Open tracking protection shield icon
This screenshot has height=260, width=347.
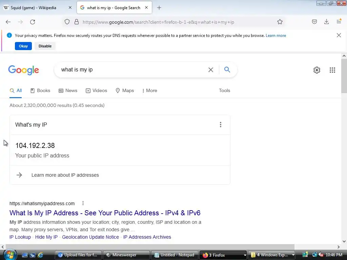point(67,22)
